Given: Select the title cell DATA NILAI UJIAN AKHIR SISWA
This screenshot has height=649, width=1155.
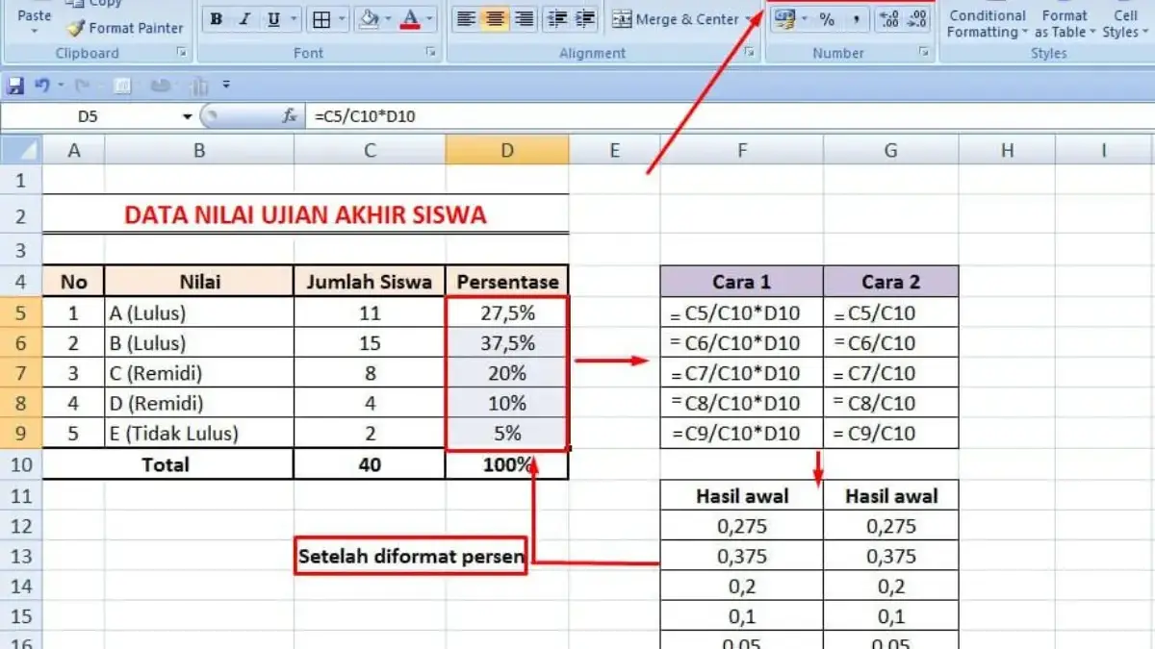Looking at the screenshot, I should point(305,214).
